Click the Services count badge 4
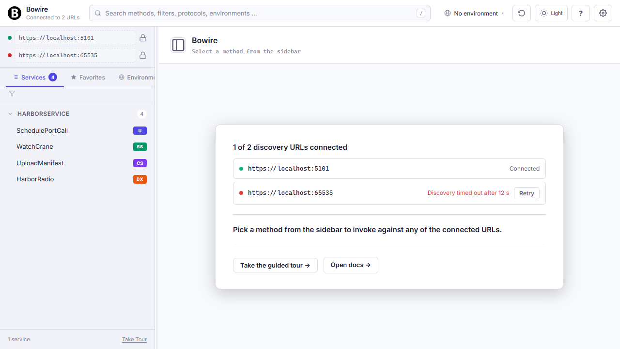Image resolution: width=620 pixels, height=349 pixels. [53, 77]
